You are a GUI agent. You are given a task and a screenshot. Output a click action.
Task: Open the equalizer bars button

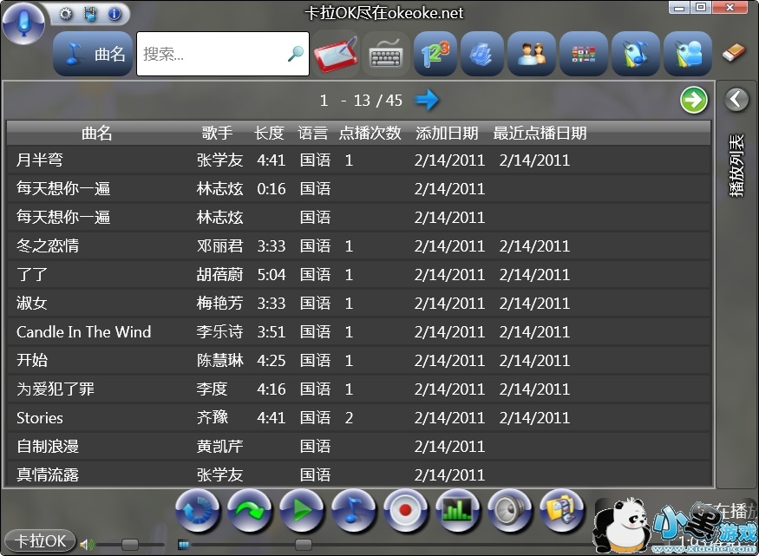457,510
